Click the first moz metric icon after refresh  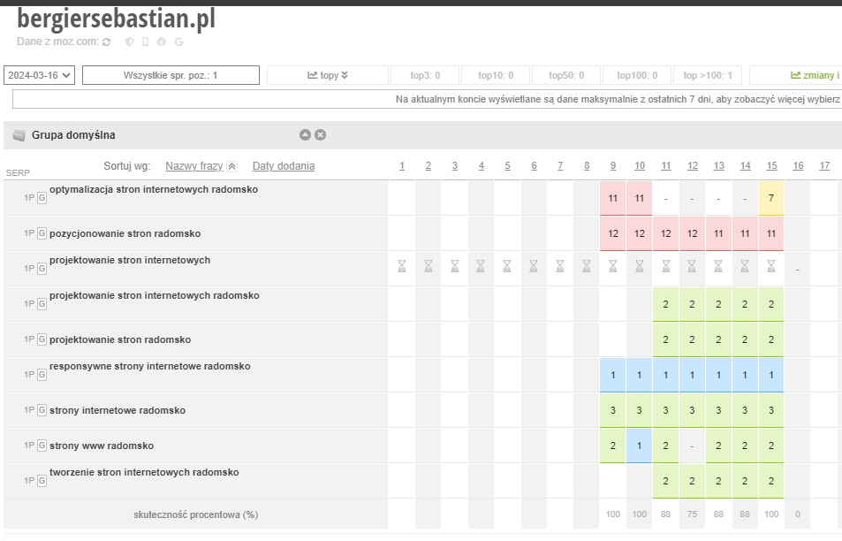pos(130,42)
